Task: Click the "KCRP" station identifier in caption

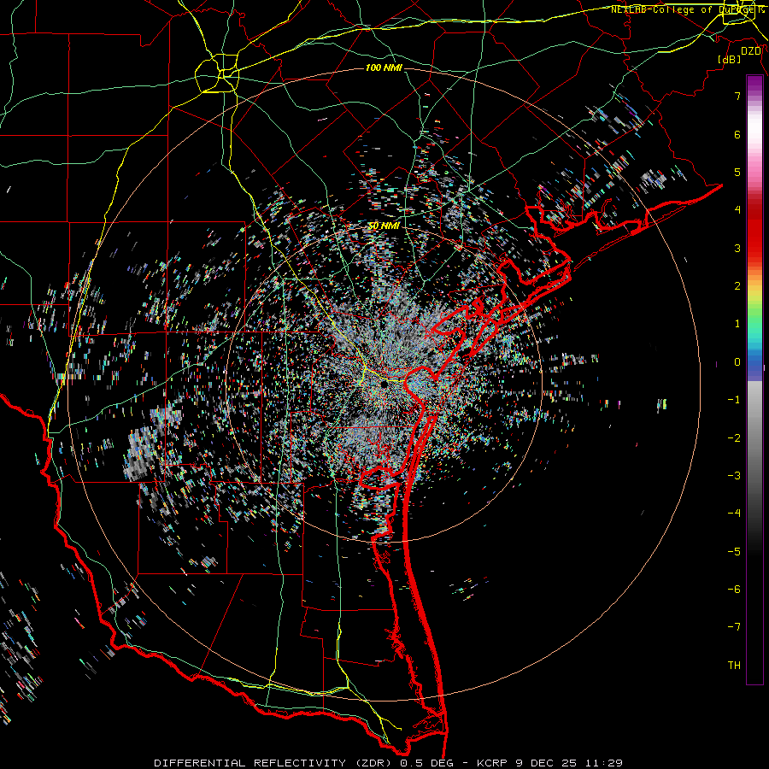Action: click(x=493, y=763)
